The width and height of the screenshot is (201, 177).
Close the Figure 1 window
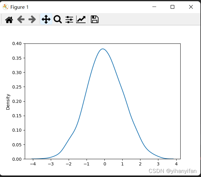[191, 7]
